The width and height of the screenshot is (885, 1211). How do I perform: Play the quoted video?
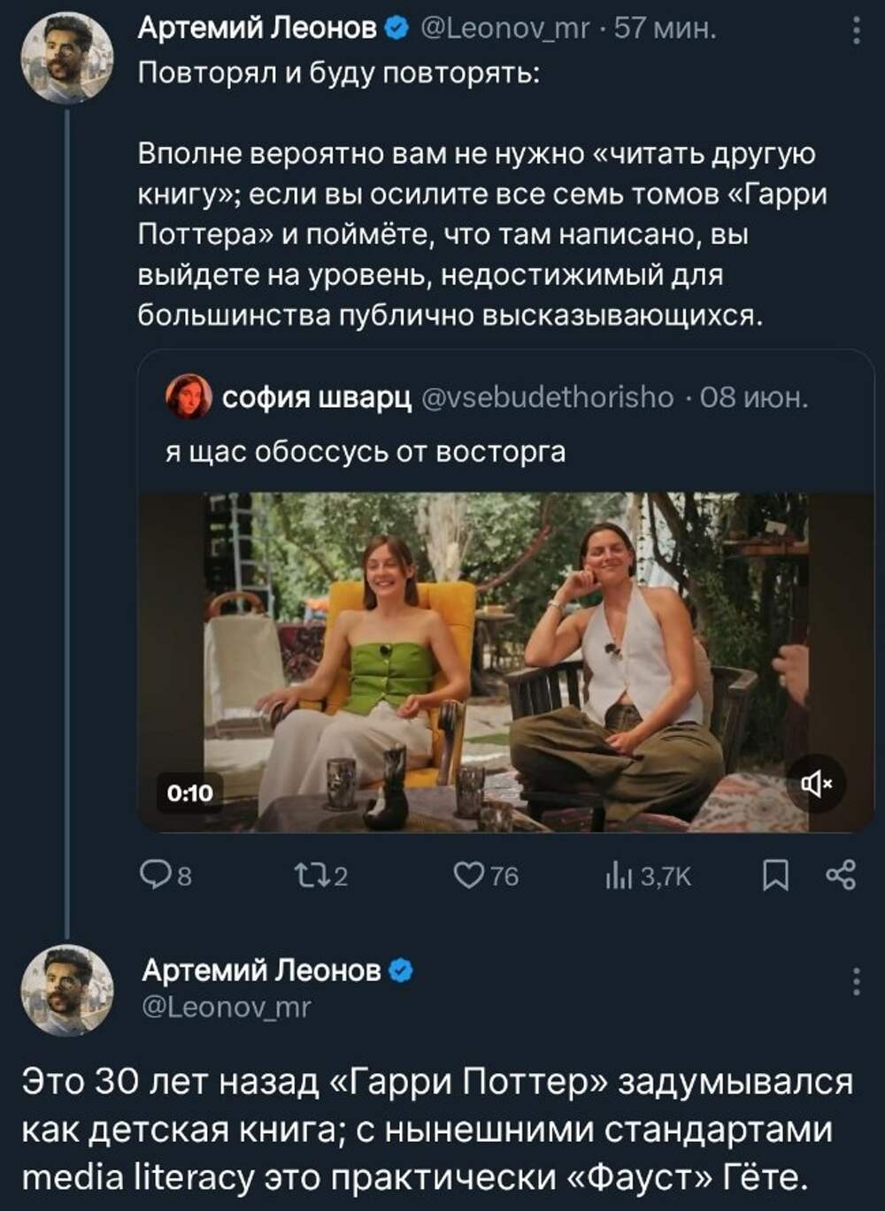point(506,662)
